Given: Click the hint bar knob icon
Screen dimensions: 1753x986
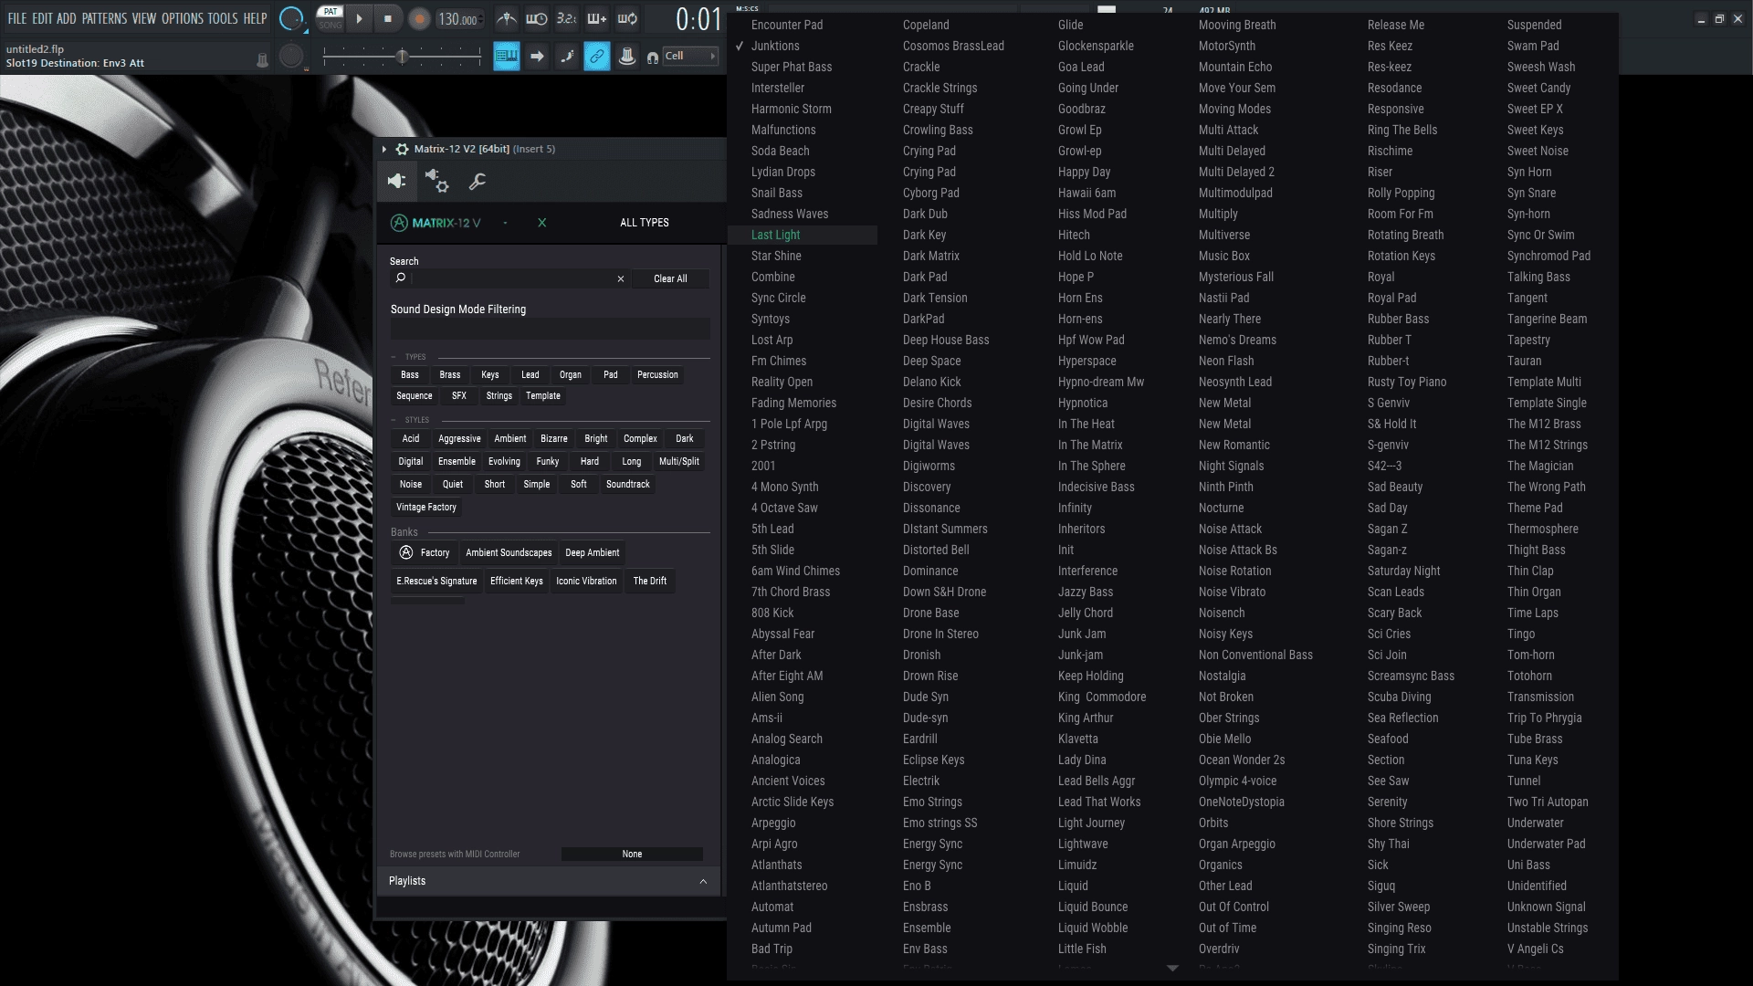Looking at the screenshot, I should click(262, 60).
